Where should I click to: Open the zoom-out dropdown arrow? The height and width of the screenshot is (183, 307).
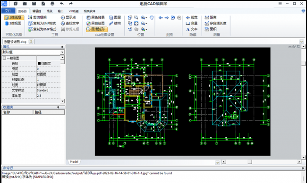point(146,24)
